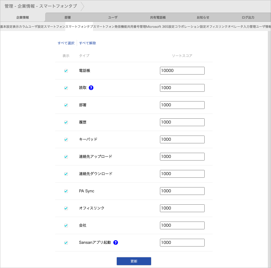The image size is (271, 268).
Task: Open the 基本設定 submenu item
Action: point(6,26)
